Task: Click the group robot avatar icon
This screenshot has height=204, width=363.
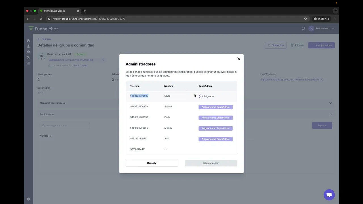Action: [x=42, y=56]
